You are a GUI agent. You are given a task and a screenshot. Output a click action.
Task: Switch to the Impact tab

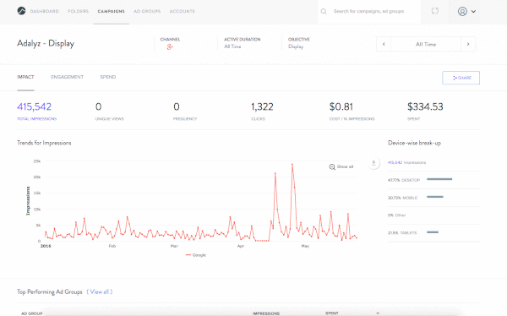(25, 77)
